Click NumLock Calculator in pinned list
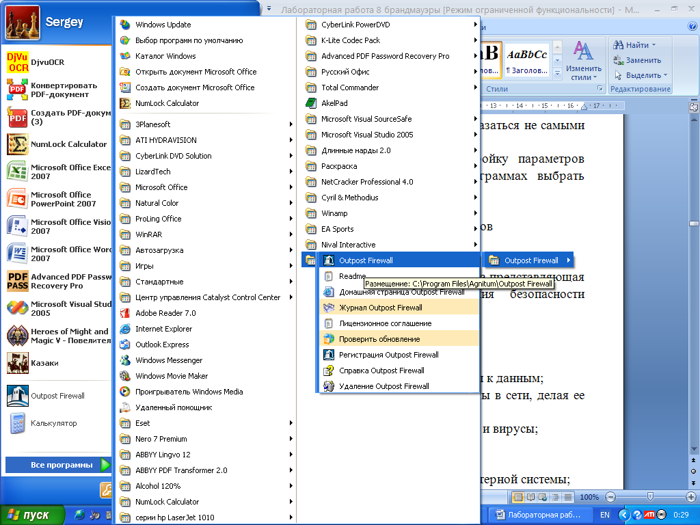The width and height of the screenshot is (700, 525). click(58, 144)
